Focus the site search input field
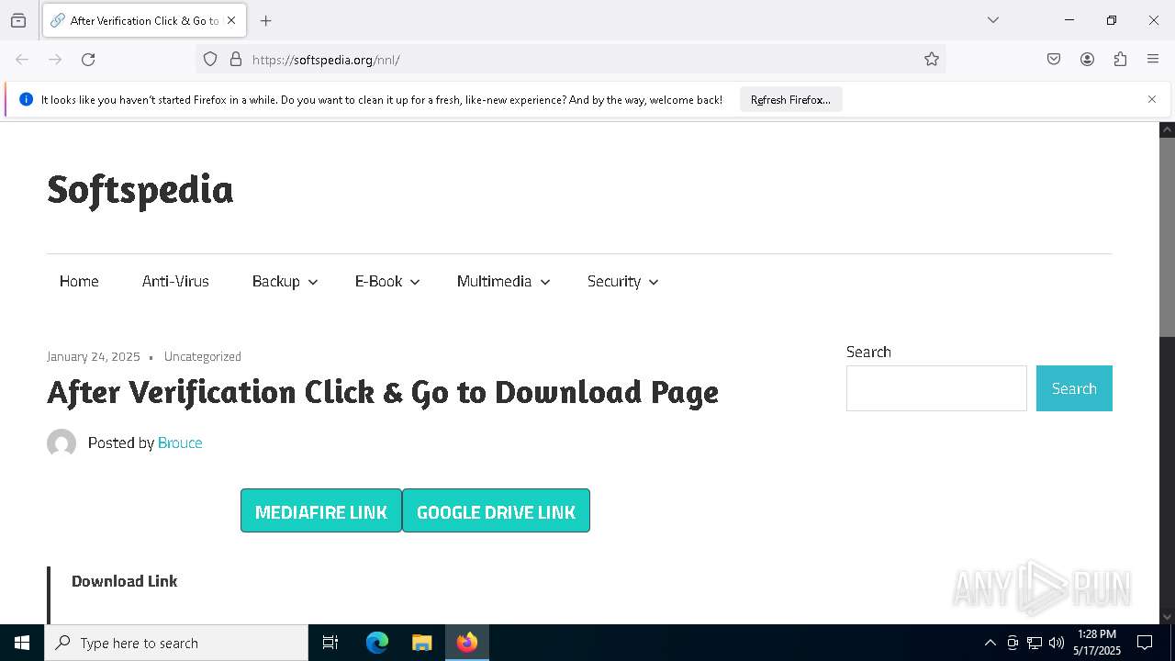The height and width of the screenshot is (661, 1175). [936, 388]
